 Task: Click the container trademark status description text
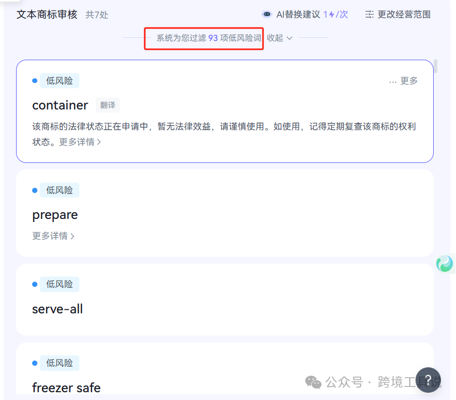pyautogui.click(x=224, y=134)
